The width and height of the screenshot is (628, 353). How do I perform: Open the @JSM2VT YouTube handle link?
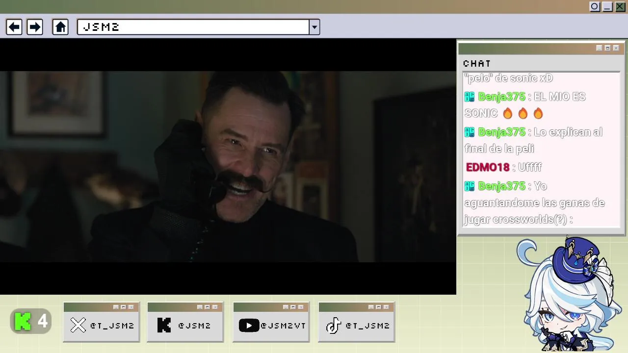click(x=283, y=326)
